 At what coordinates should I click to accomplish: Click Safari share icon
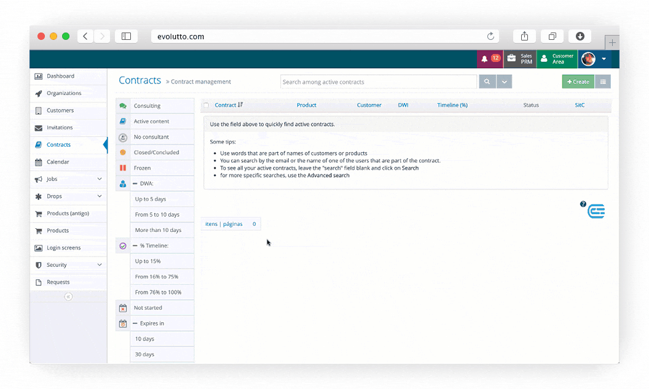[524, 36]
